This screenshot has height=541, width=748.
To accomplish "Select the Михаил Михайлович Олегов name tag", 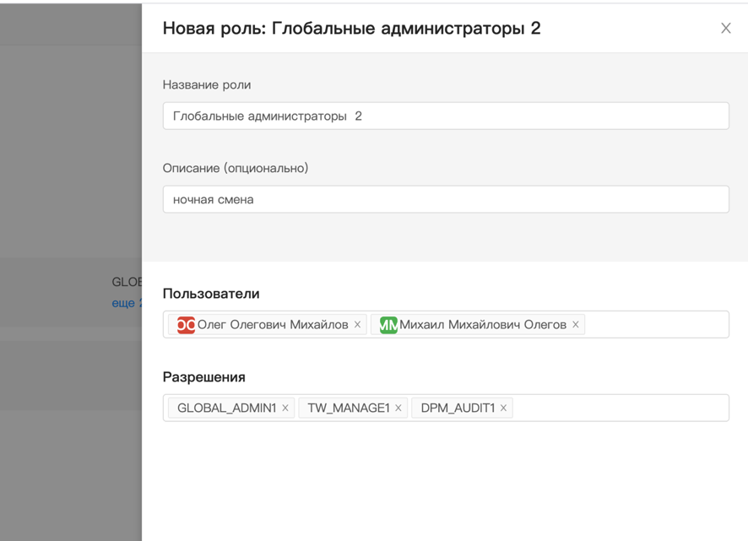I will tap(482, 325).
